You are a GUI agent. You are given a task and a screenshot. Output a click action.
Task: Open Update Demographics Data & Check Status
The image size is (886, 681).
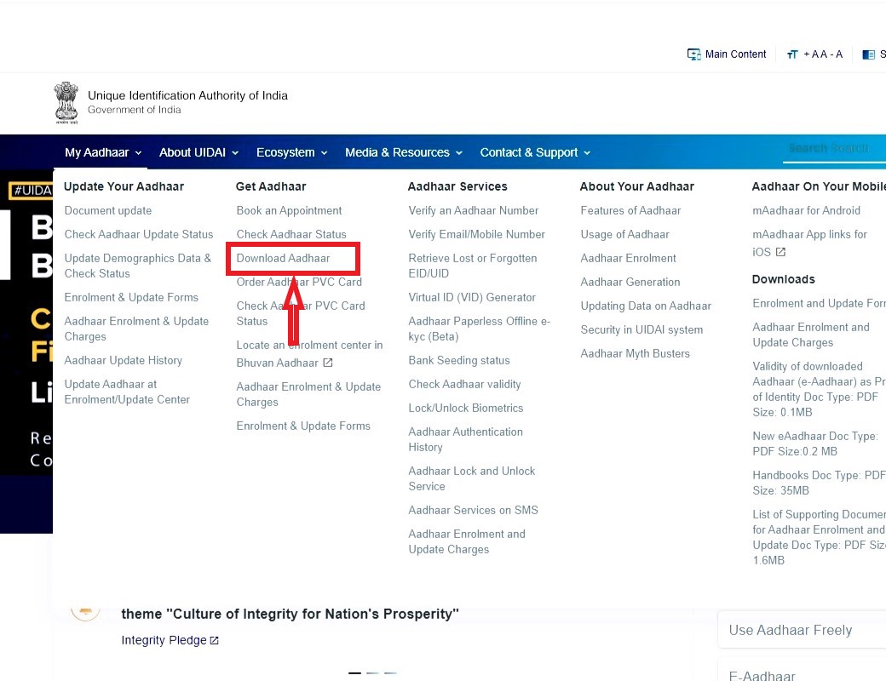point(138,266)
